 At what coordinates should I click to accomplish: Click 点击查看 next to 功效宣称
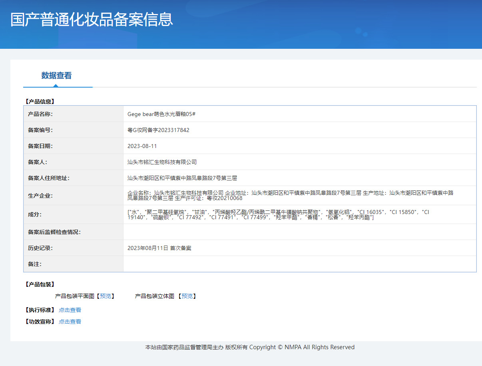pos(70,322)
